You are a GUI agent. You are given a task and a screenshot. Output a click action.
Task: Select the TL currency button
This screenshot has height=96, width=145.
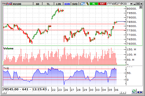click(48, 4)
